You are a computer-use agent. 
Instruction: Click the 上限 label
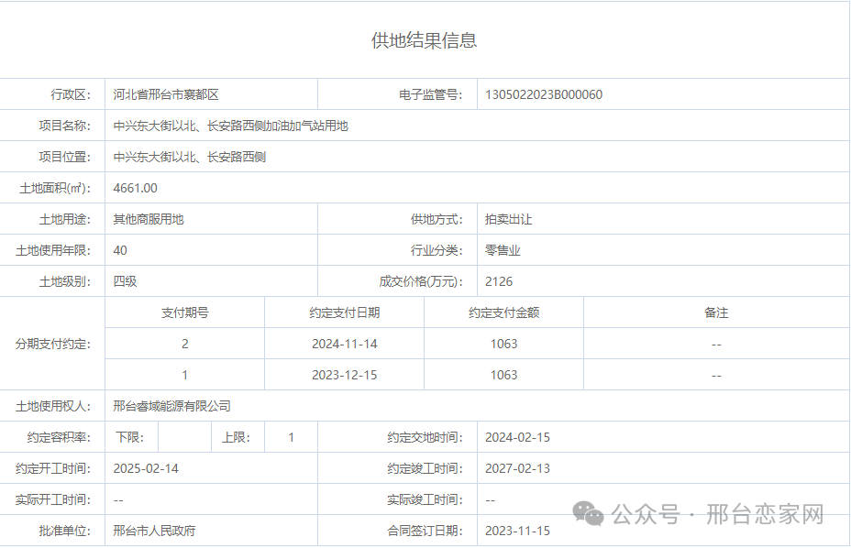click(236, 437)
